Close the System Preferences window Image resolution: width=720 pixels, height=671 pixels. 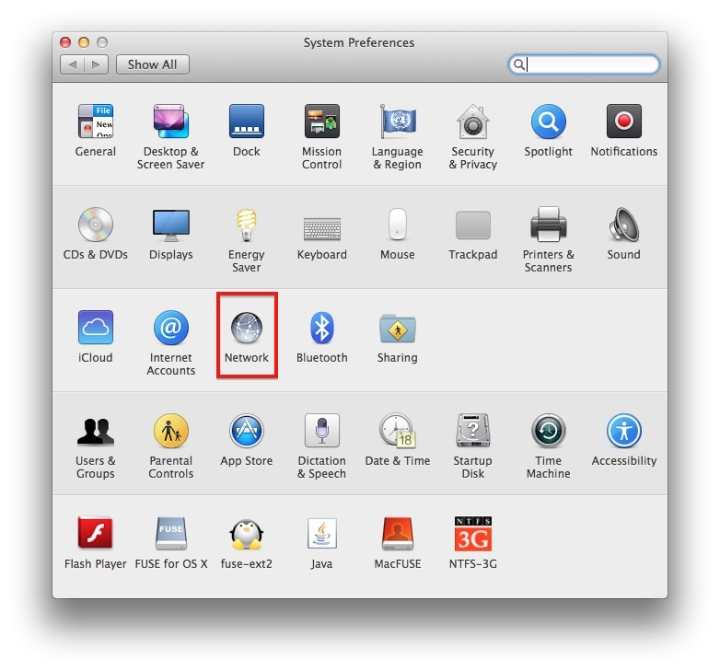coord(65,42)
